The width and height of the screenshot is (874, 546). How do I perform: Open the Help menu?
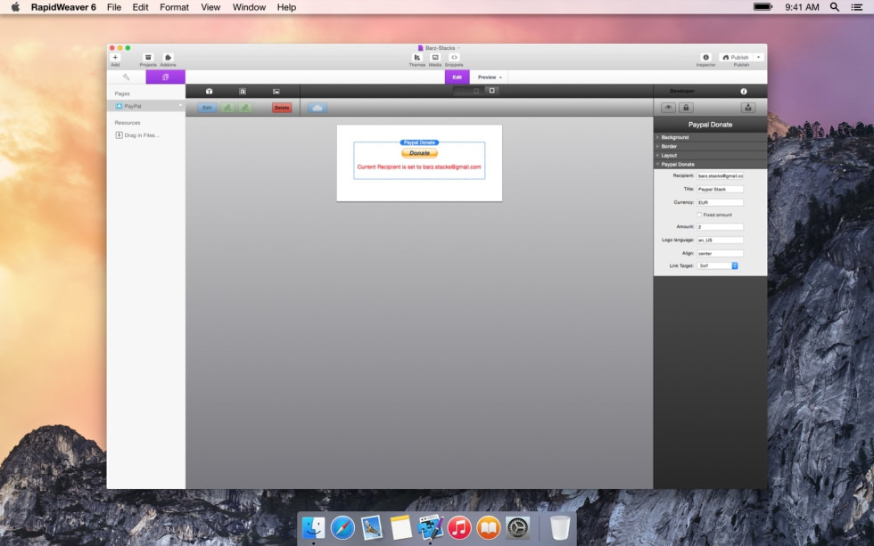tap(286, 7)
